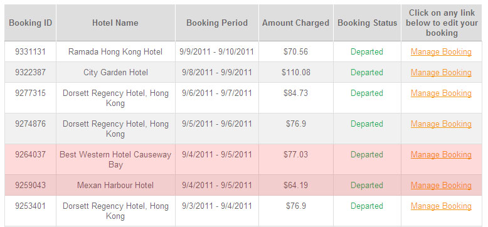Screen dimensions: 488x227
Task: Click the Mexan Harbour Hotel name
Action: [x=115, y=186]
